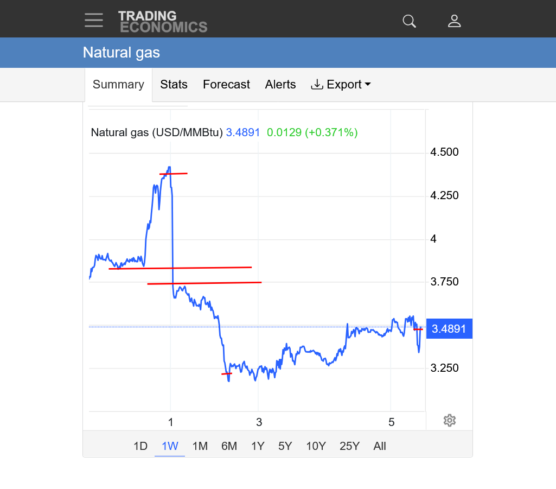Click the 3.4891 current price label
Viewport: 556px width, 489px height.
click(x=449, y=329)
